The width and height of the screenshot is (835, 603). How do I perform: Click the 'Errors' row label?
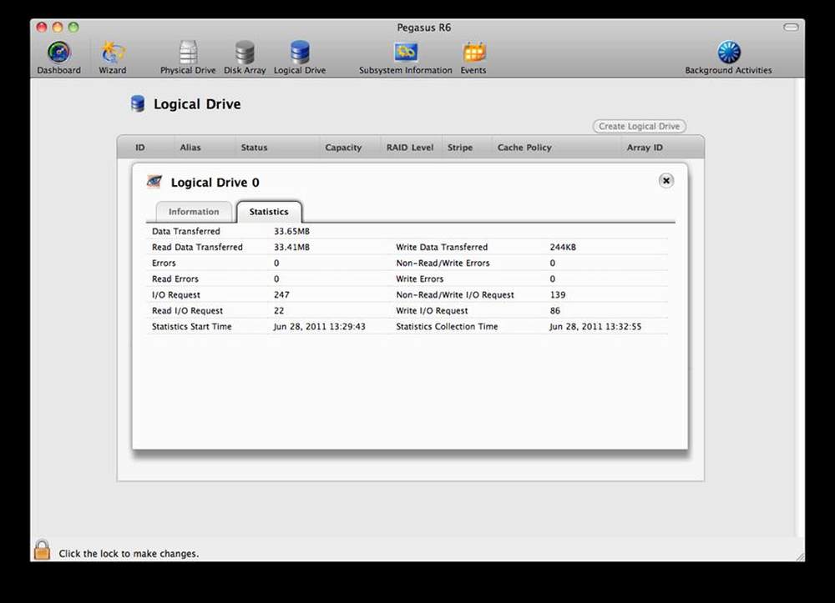(164, 264)
